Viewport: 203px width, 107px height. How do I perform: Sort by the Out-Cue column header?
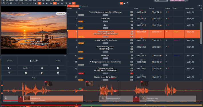[156, 8]
